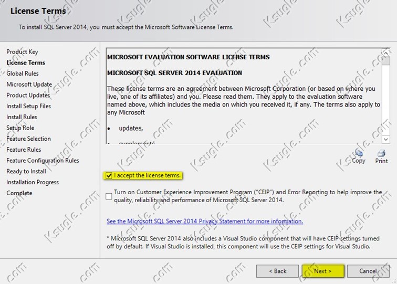Select the License Terms step in sidebar
Viewport: 397px width, 284px height.
(x=26, y=62)
